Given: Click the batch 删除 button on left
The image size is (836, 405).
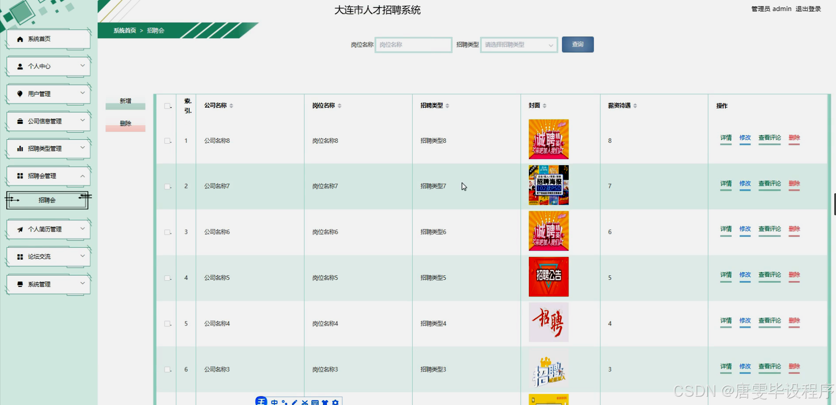Looking at the screenshot, I should (x=125, y=125).
